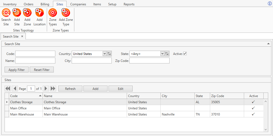
Task: Open the Reports tab
Action: click(x=129, y=4)
